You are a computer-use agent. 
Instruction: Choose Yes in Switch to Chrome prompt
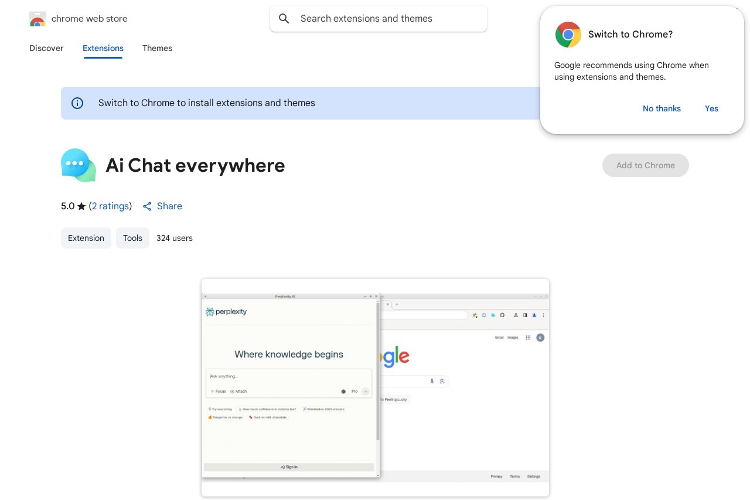coord(711,108)
